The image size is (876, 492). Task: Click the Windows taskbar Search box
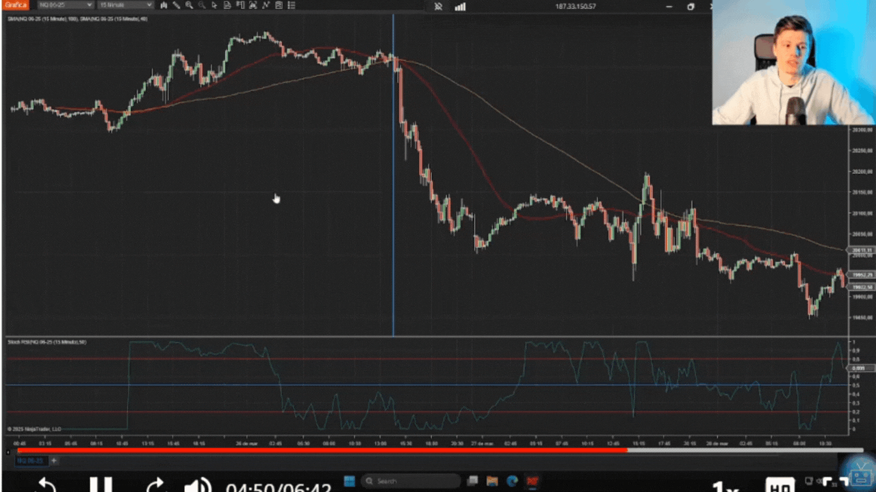(x=411, y=481)
